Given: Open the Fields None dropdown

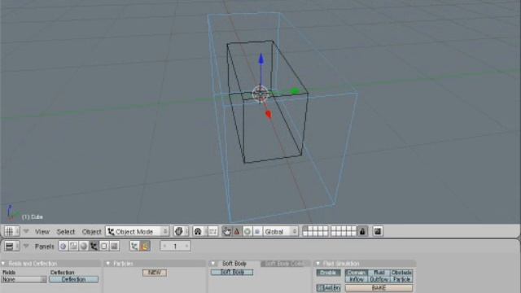Looking at the screenshot, I should pyautogui.click(x=24, y=279).
